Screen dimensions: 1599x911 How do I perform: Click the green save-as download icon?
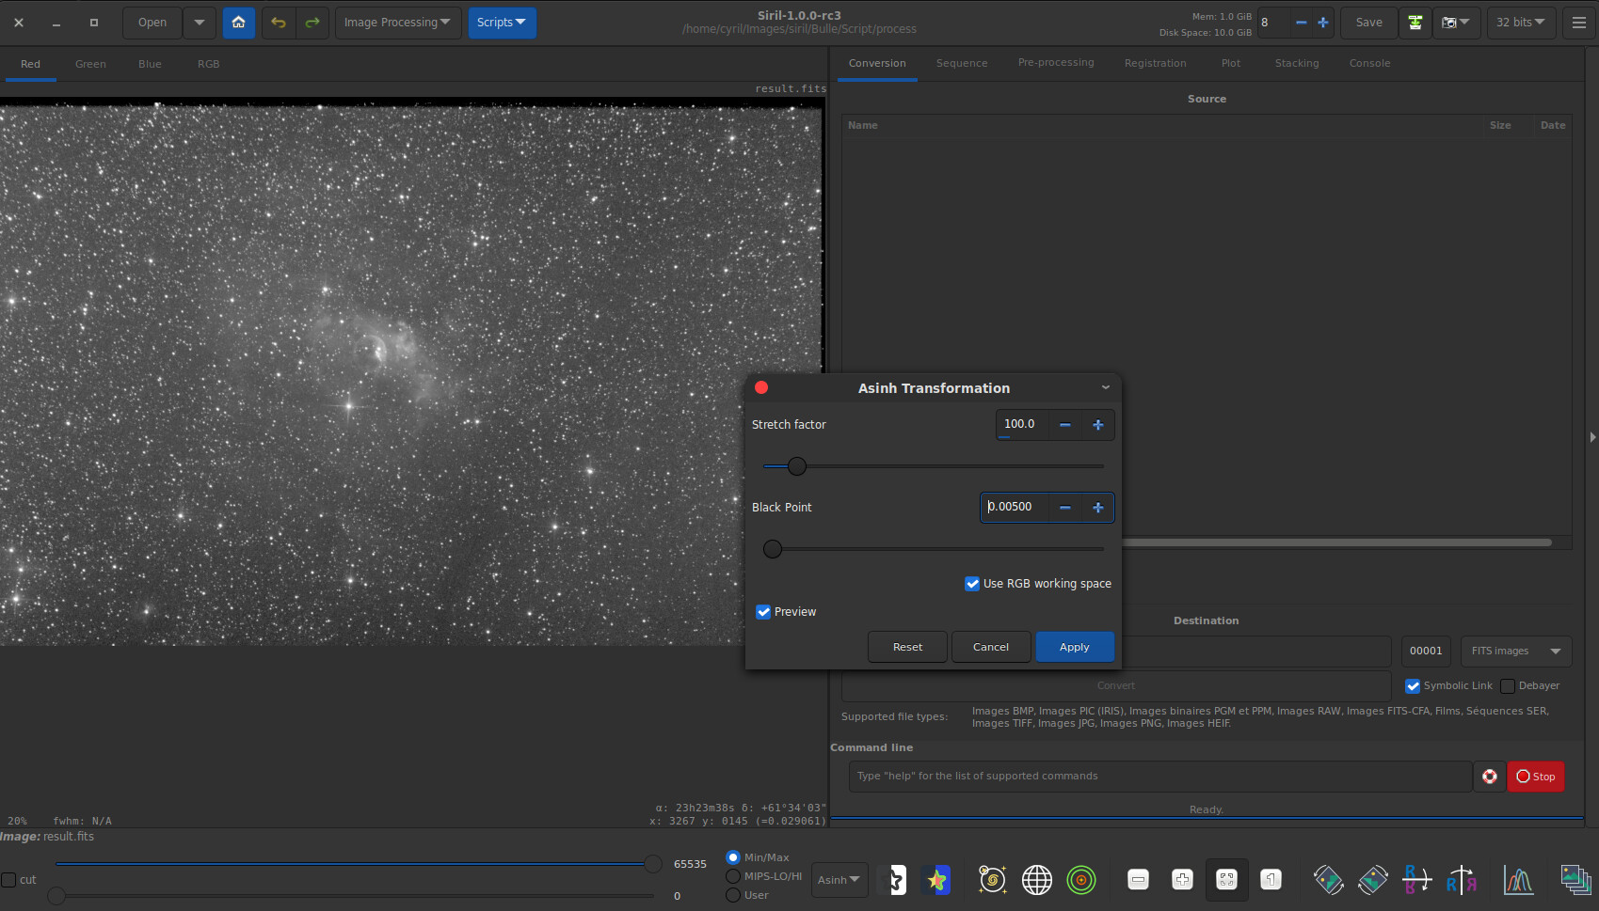coord(1415,23)
